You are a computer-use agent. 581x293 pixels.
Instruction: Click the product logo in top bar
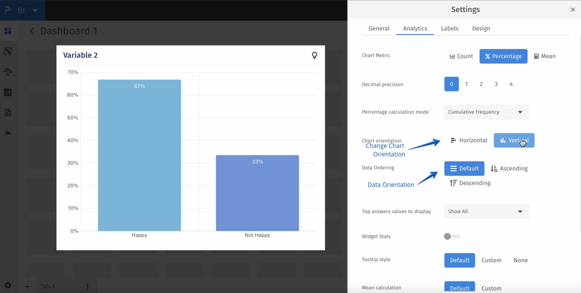7,10
